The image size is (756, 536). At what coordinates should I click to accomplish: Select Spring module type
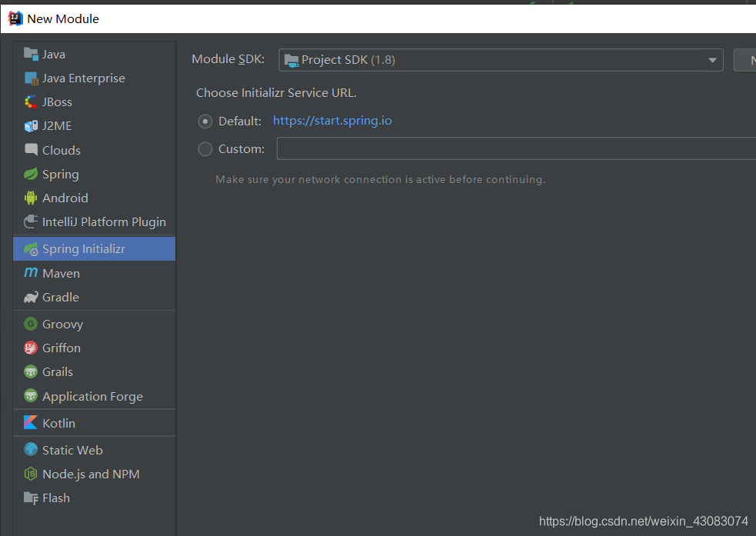(95, 174)
